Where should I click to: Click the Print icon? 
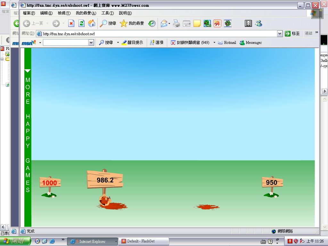click(176, 23)
